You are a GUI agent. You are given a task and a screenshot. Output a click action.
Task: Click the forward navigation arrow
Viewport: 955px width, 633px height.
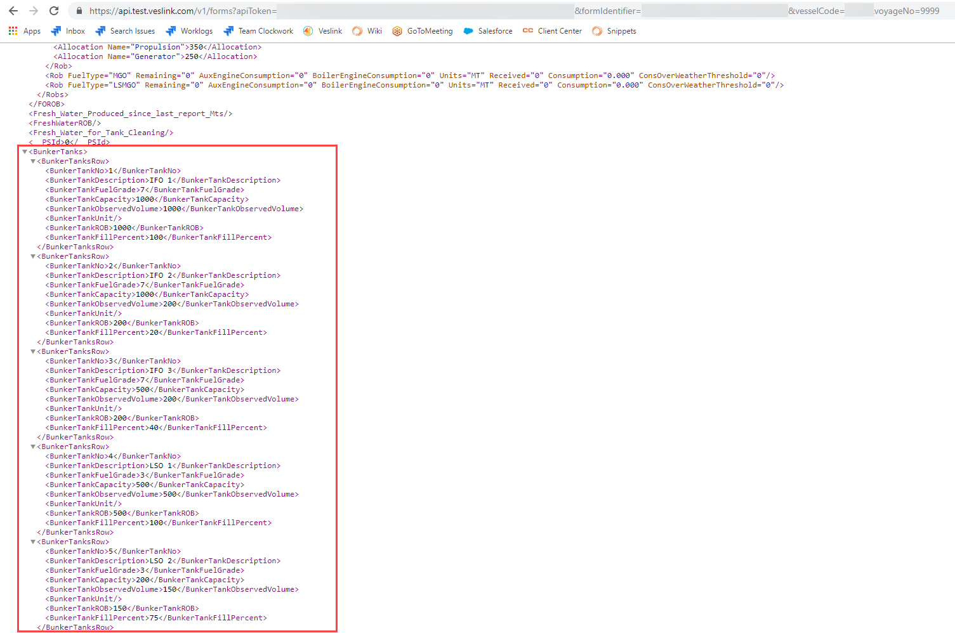tap(32, 11)
